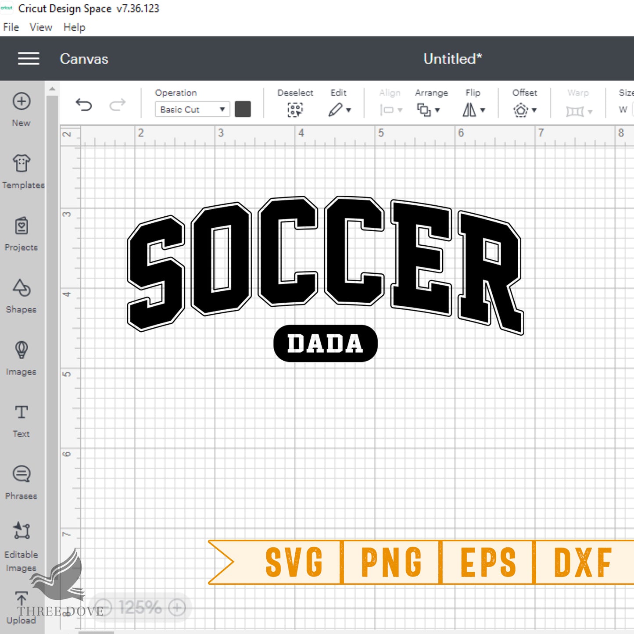Viewport: 634px width, 634px height.
Task: Click the left panel scroll-up arrow
Action: (x=52, y=89)
